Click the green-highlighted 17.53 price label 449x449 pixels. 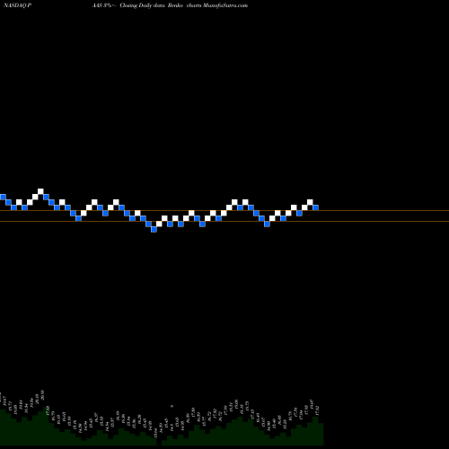click(48, 410)
